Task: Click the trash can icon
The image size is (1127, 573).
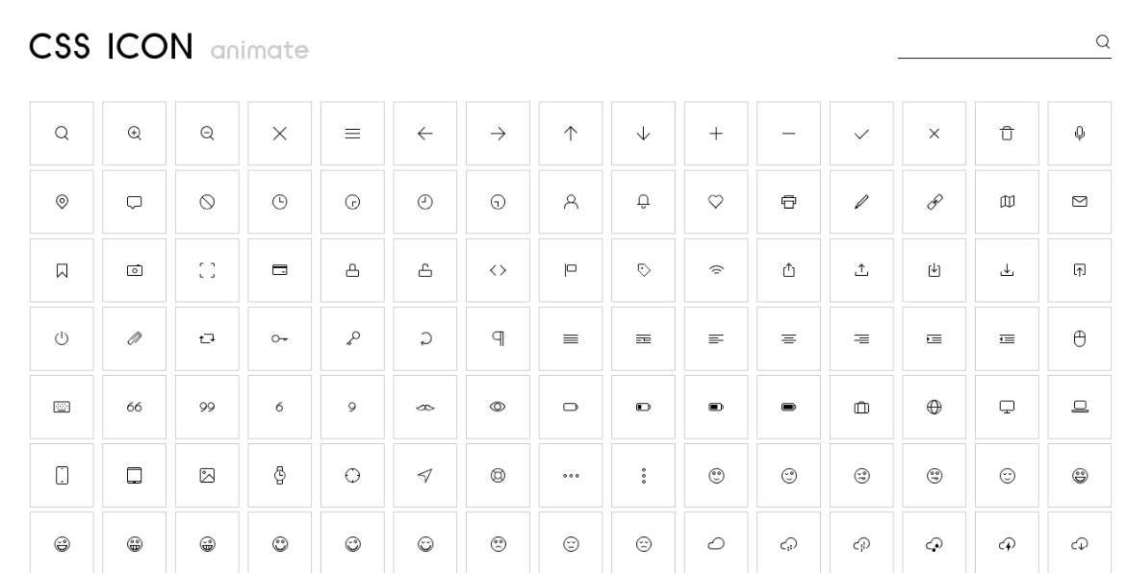Action: pos(1007,133)
